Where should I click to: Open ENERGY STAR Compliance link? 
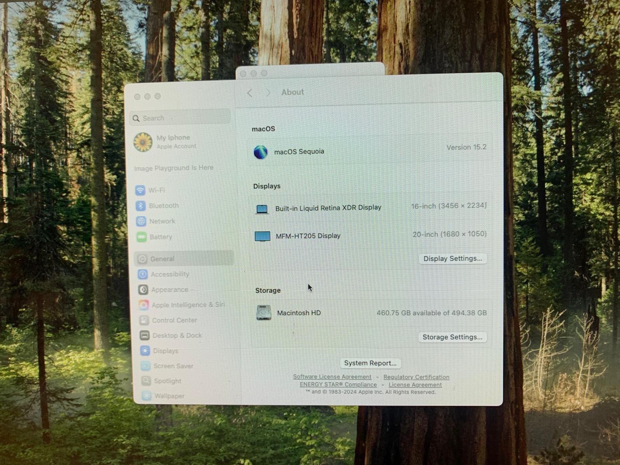pos(338,384)
